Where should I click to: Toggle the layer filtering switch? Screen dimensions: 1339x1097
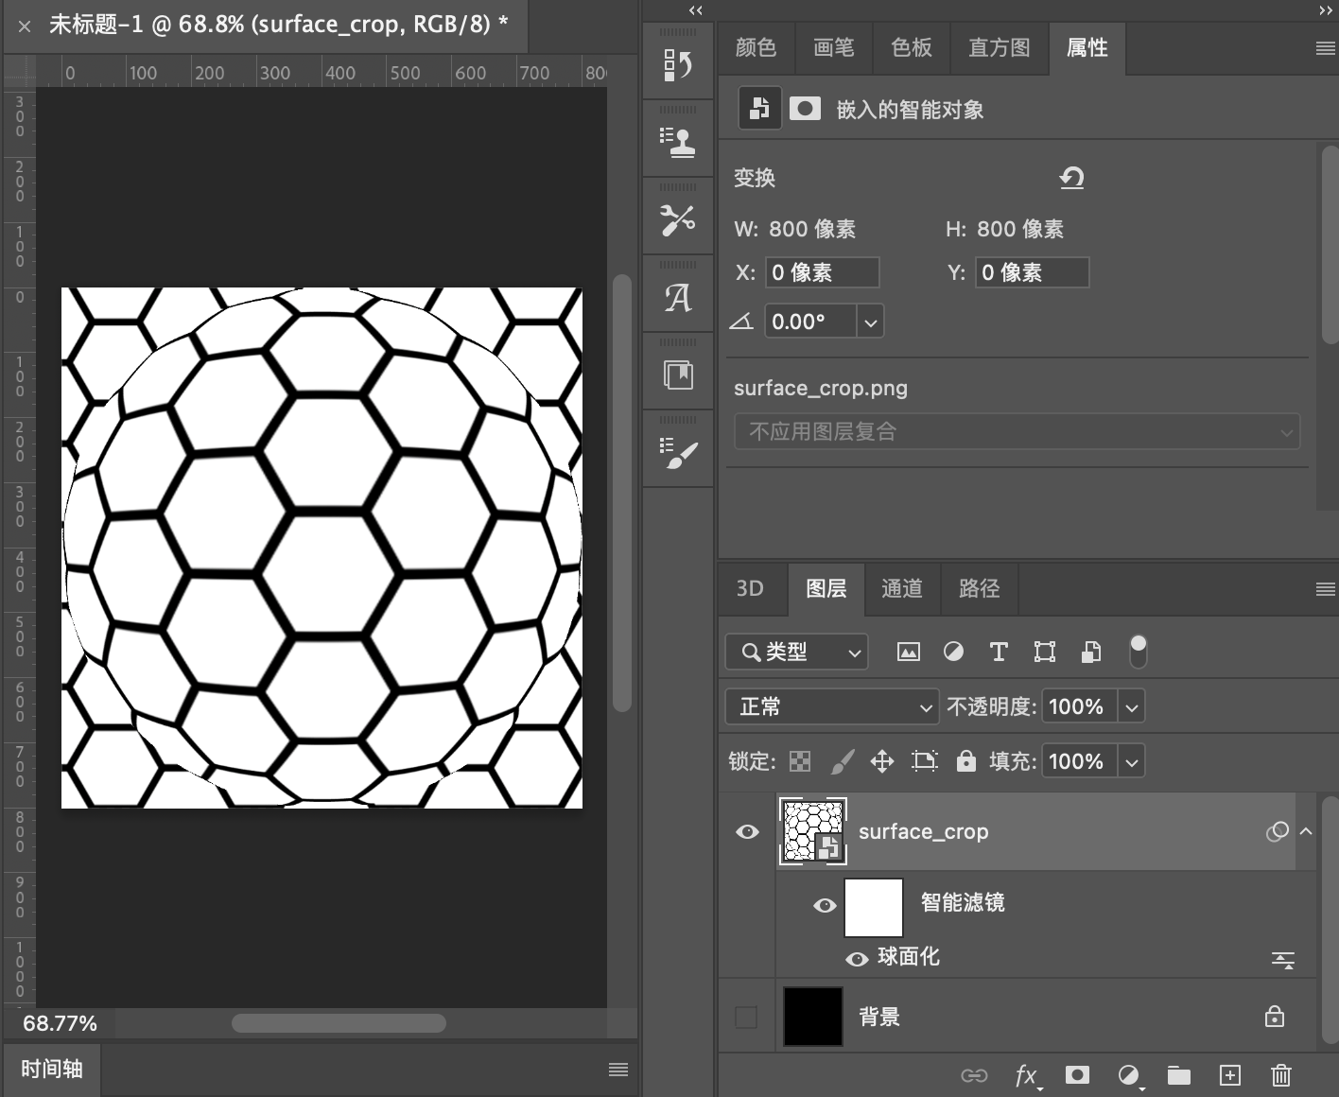pyautogui.click(x=1139, y=651)
